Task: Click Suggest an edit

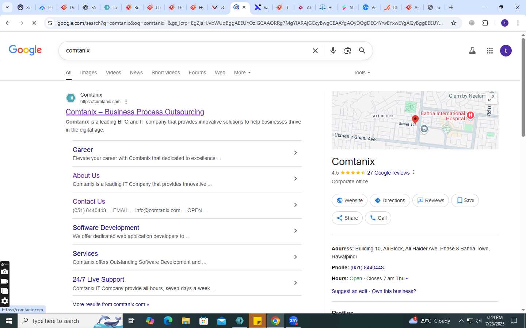Action: [x=349, y=291]
